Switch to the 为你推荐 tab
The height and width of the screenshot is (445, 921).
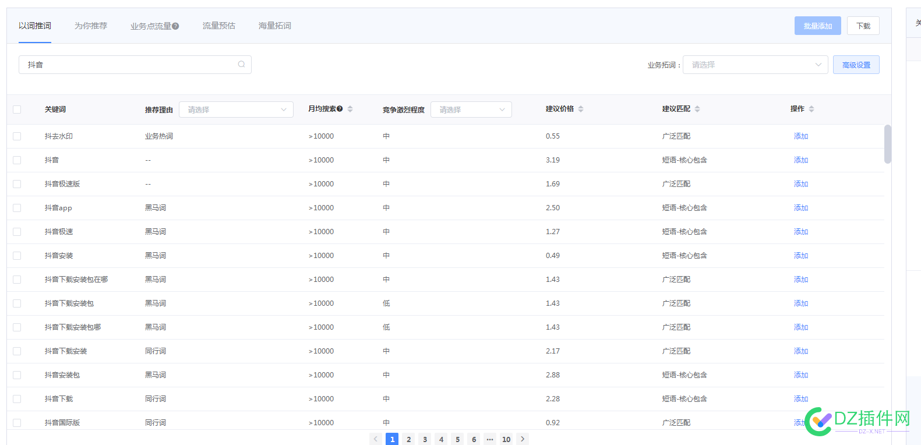click(91, 26)
